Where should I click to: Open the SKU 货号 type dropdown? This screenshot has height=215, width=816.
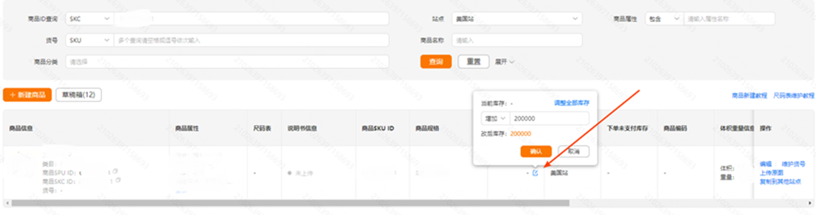(89, 40)
